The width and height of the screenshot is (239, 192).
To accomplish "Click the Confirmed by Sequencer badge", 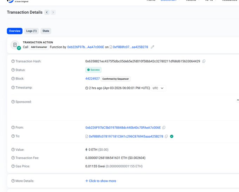I will point(116,79).
